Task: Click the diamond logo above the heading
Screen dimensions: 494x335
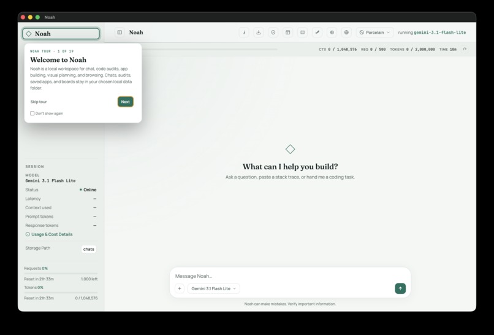Action: pos(290,149)
